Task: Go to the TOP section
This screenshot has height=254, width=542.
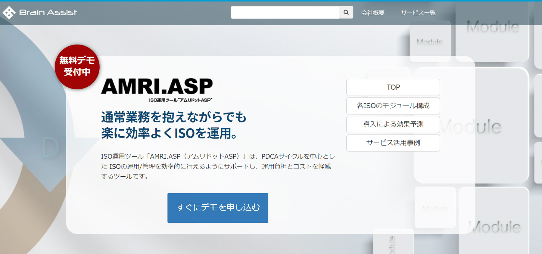Action: 393,87
